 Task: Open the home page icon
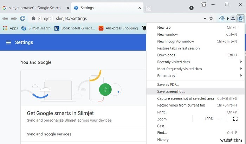(x=222, y=18)
